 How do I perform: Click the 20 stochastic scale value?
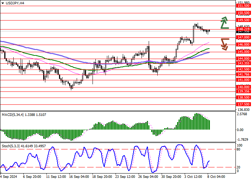(238, 167)
